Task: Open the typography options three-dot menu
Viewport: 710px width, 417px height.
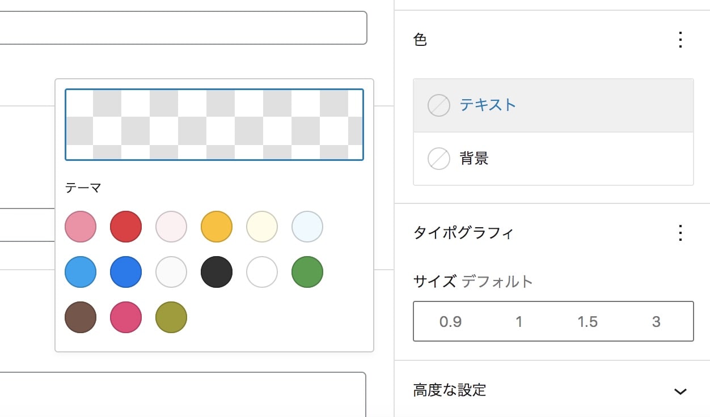Action: pos(681,233)
